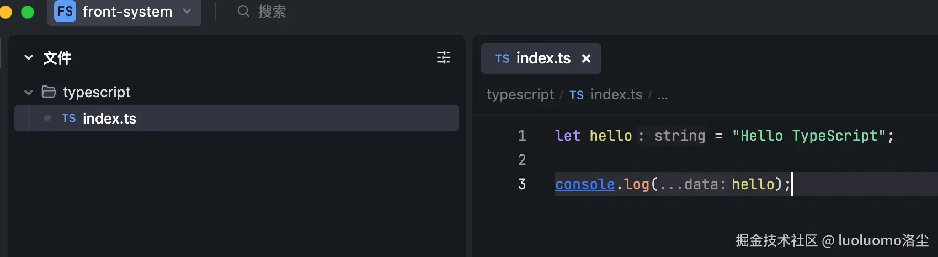The height and width of the screenshot is (257, 938).
Task: Collapse the 文件 panel section chevron
Action: coord(29,57)
